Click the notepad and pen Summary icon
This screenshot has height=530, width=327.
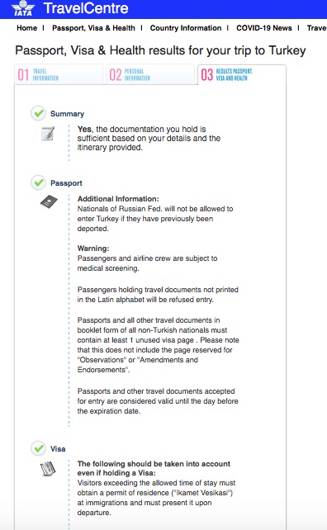(x=48, y=133)
